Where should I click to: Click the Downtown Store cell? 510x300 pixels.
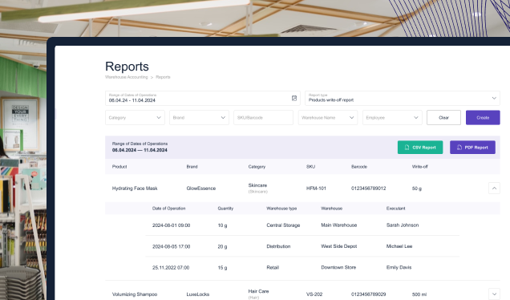pyautogui.click(x=338, y=267)
